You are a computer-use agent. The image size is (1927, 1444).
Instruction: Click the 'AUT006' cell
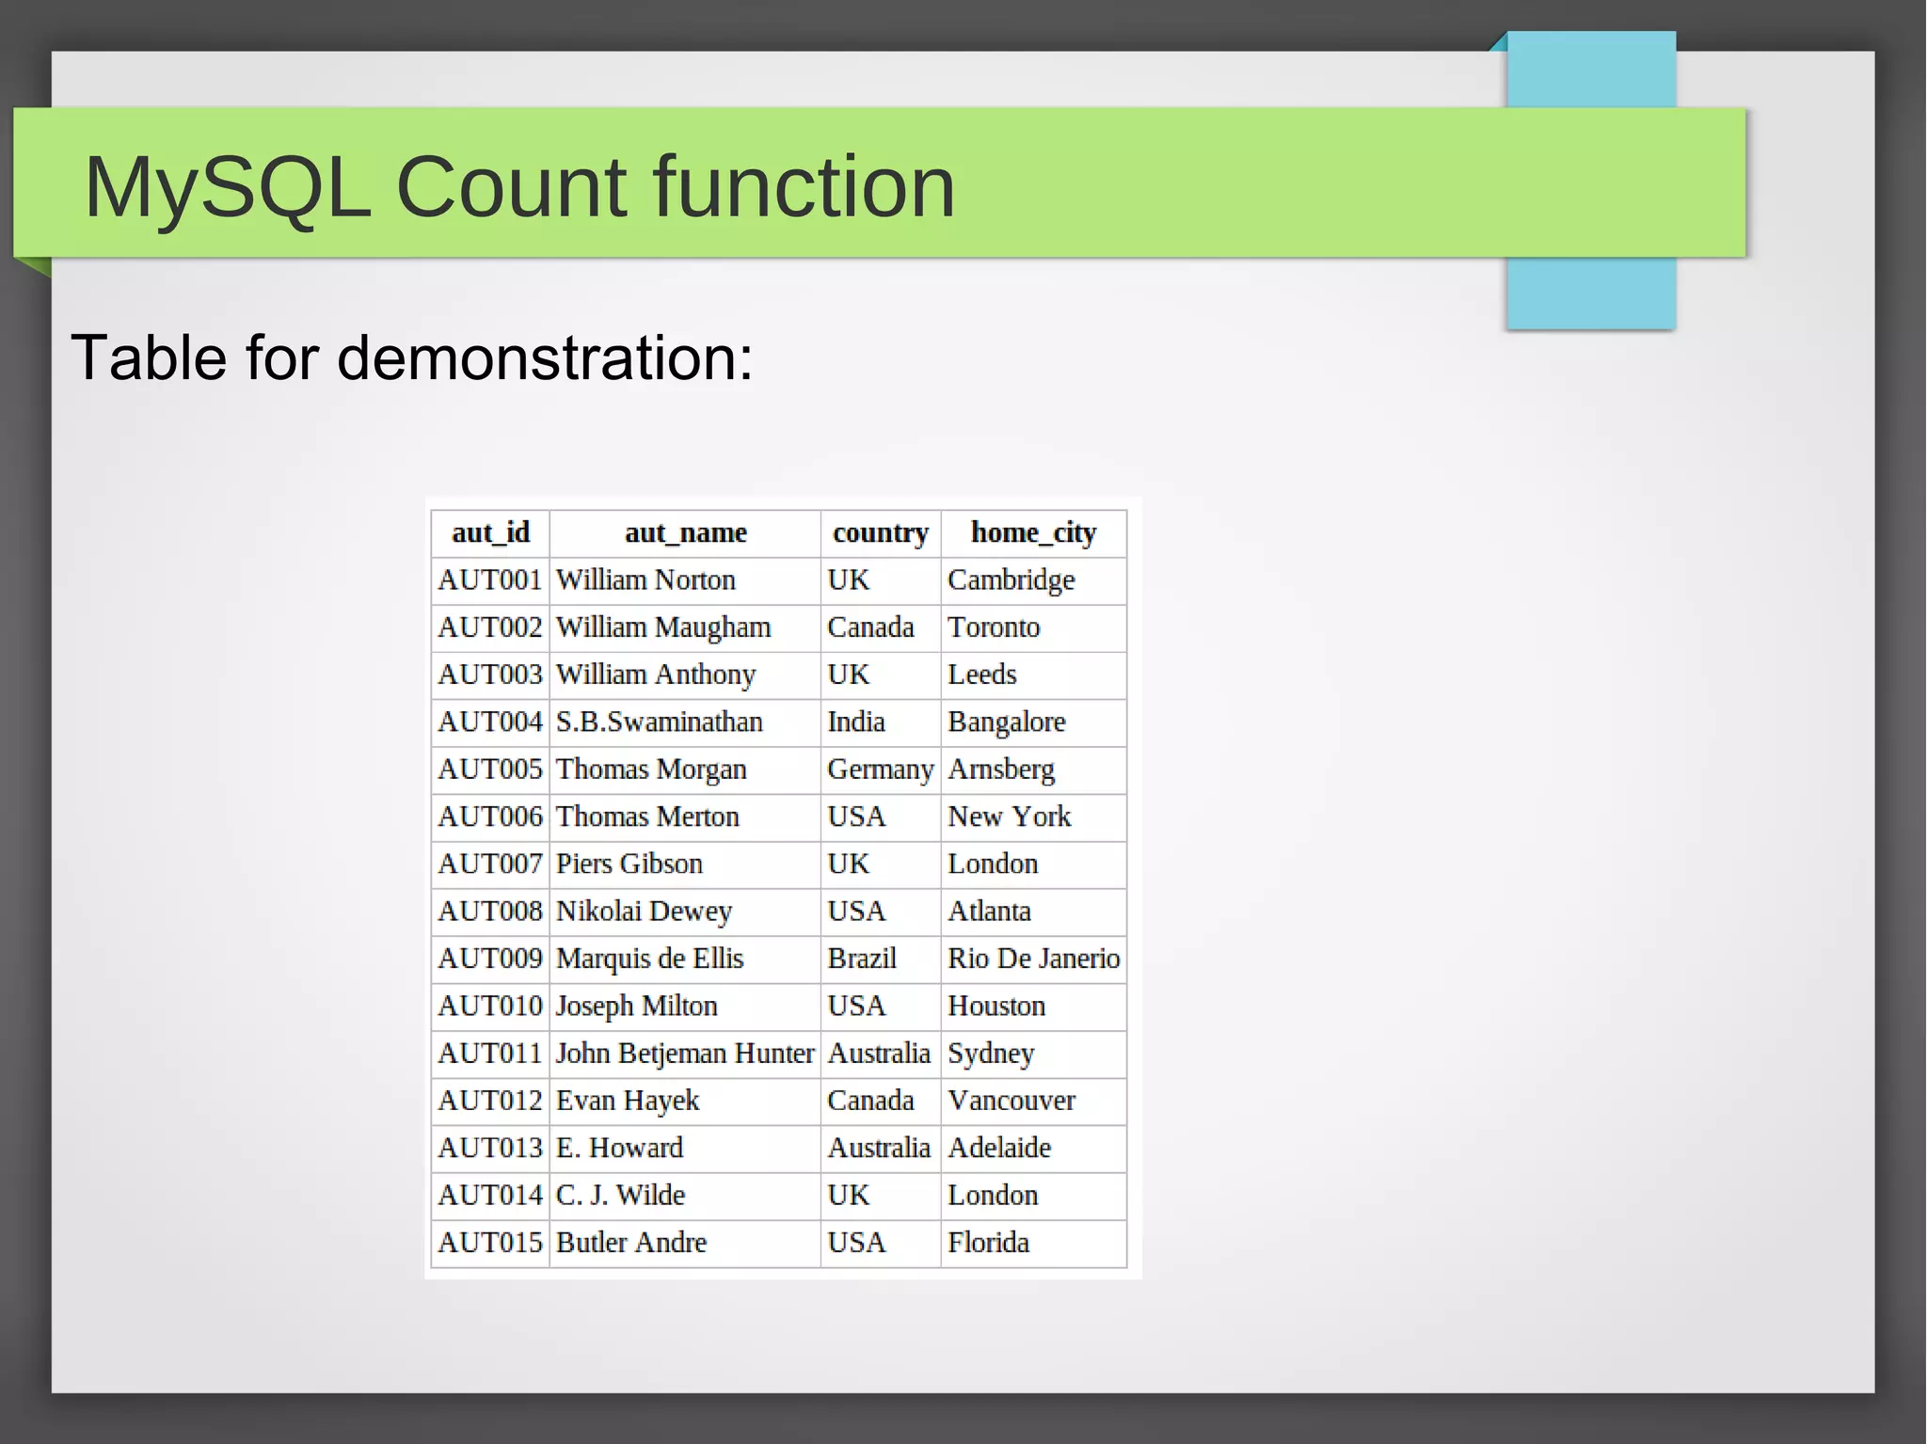coord(490,817)
